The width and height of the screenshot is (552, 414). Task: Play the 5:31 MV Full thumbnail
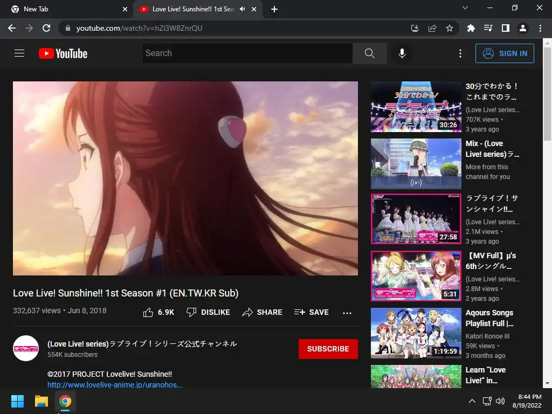[x=416, y=276]
